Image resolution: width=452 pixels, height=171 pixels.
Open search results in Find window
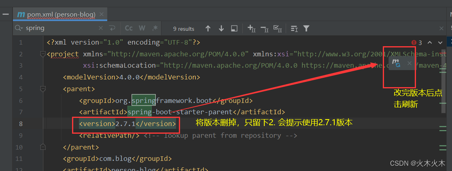tap(234, 28)
